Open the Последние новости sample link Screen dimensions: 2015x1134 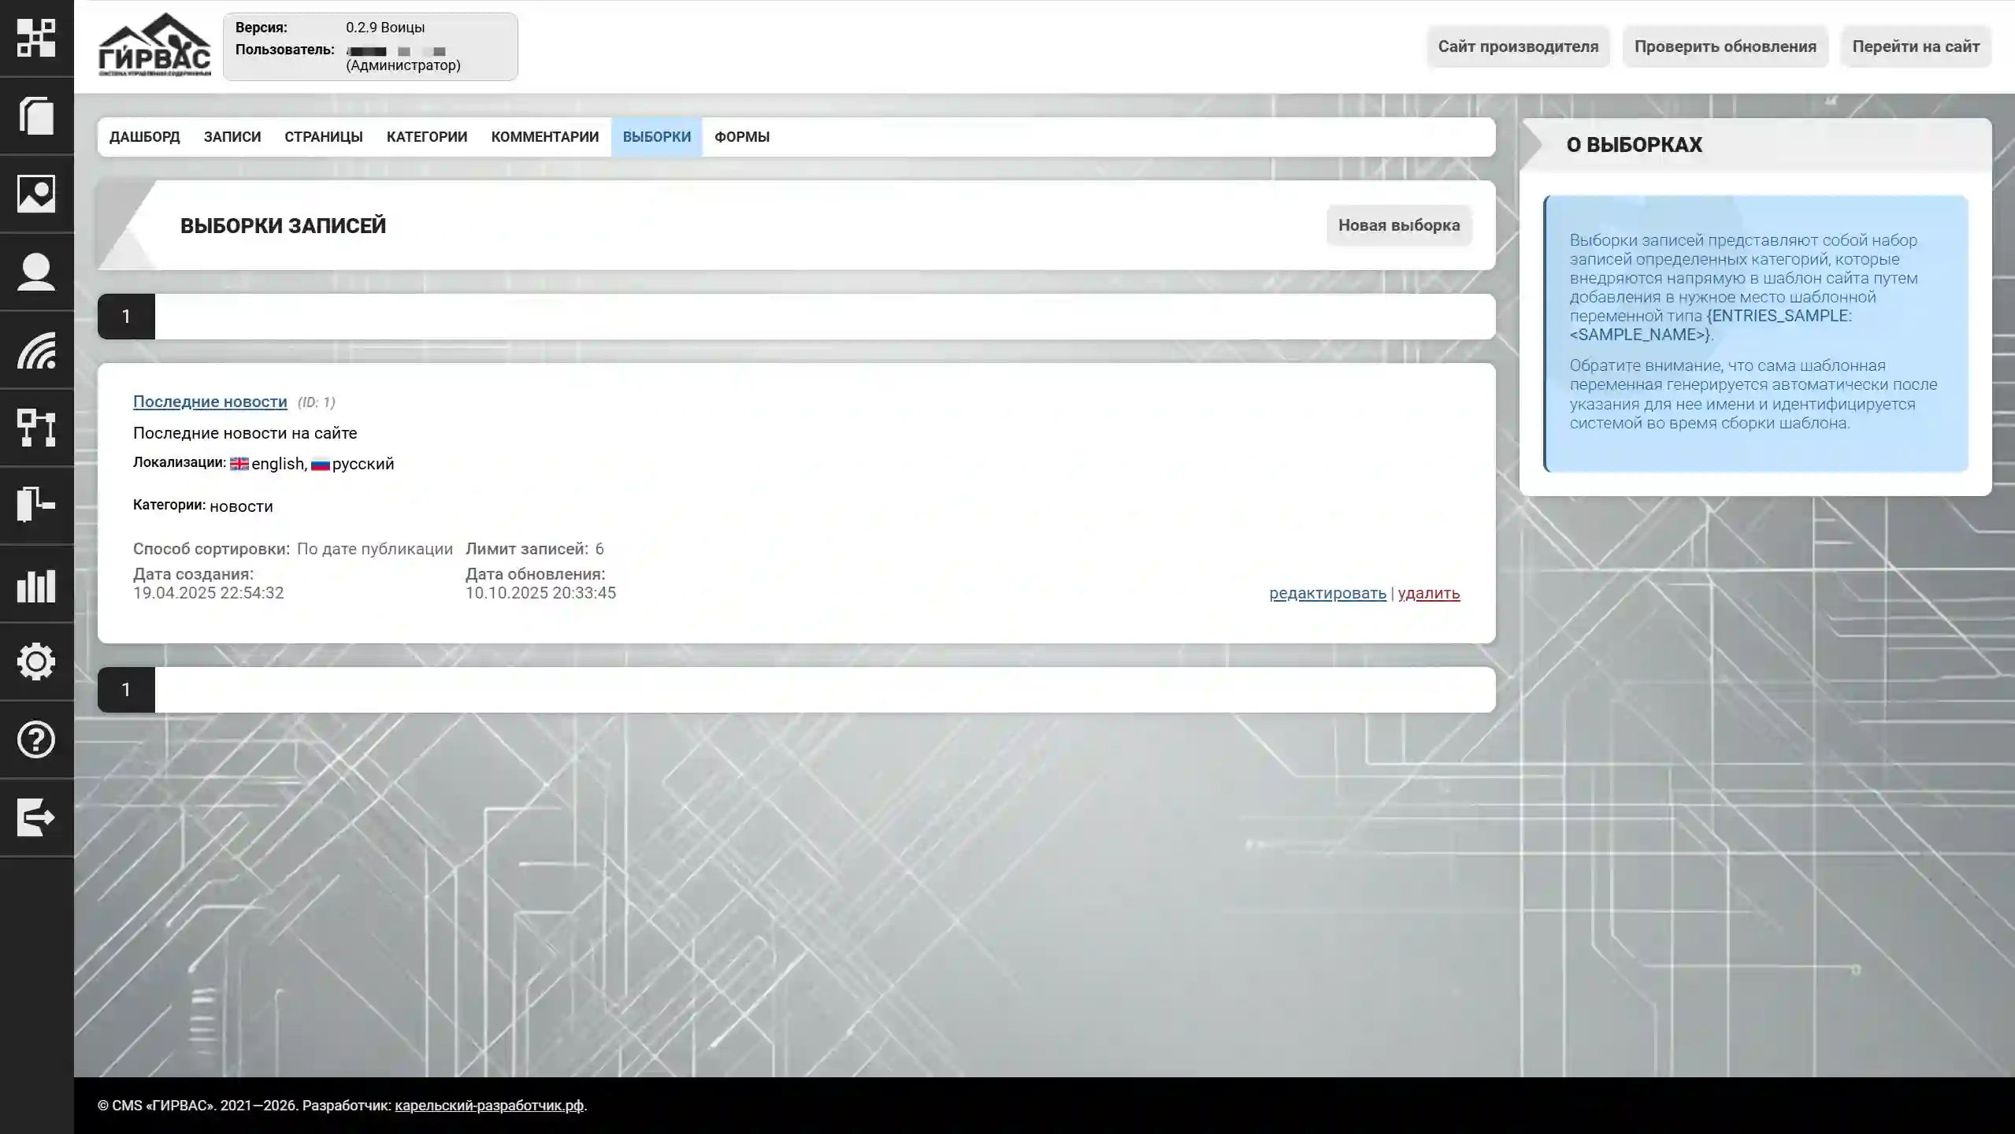[x=210, y=402]
